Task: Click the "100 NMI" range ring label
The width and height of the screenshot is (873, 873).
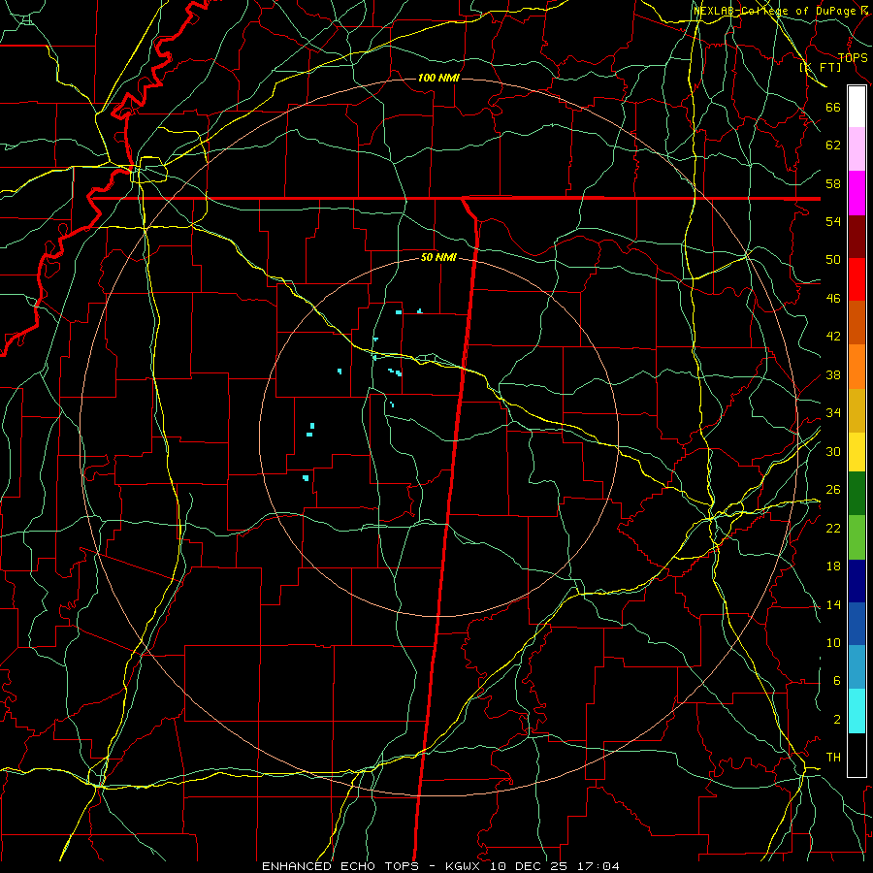Action: pyautogui.click(x=438, y=78)
